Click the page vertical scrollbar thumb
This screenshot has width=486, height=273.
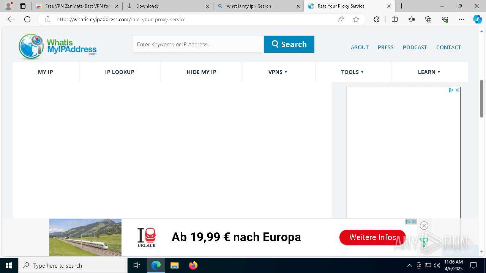pyautogui.click(x=481, y=99)
